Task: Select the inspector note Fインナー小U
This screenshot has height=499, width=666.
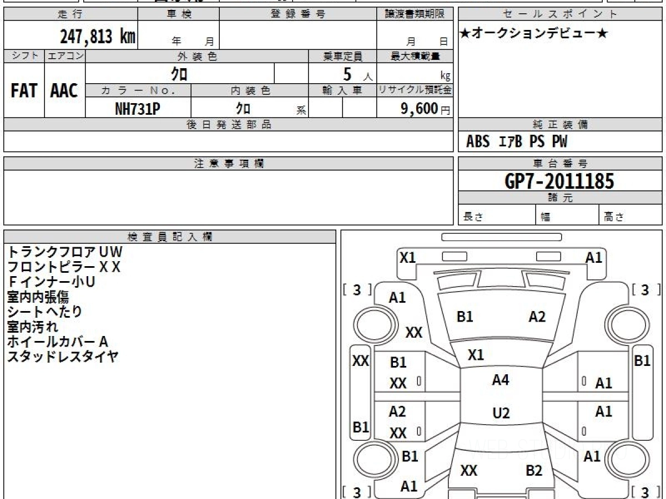Action: (53, 282)
